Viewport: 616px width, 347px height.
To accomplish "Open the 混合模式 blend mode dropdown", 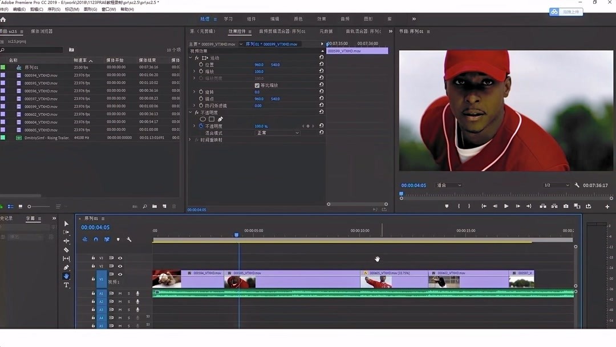I will 277,132.
